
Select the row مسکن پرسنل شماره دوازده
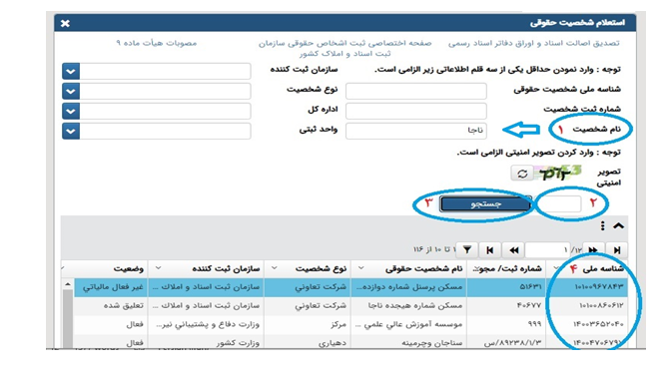point(350,287)
